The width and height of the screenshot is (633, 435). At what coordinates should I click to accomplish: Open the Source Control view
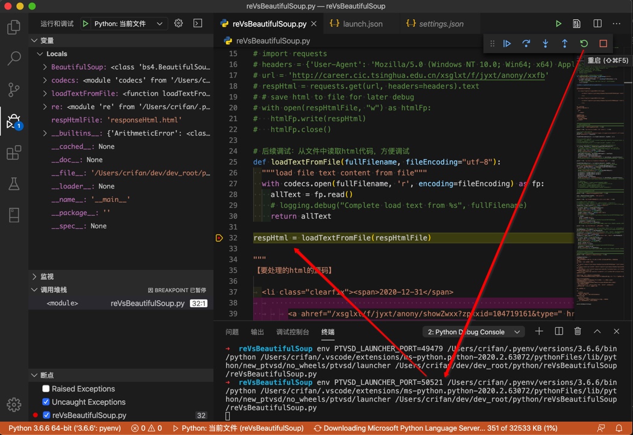tap(14, 90)
